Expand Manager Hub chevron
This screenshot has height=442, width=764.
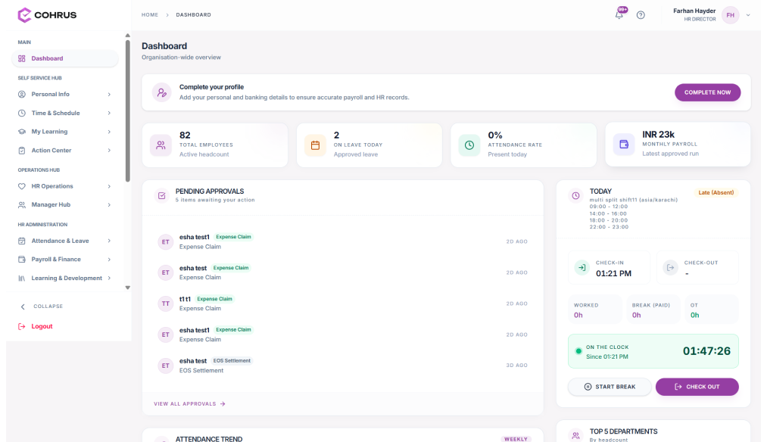point(109,205)
